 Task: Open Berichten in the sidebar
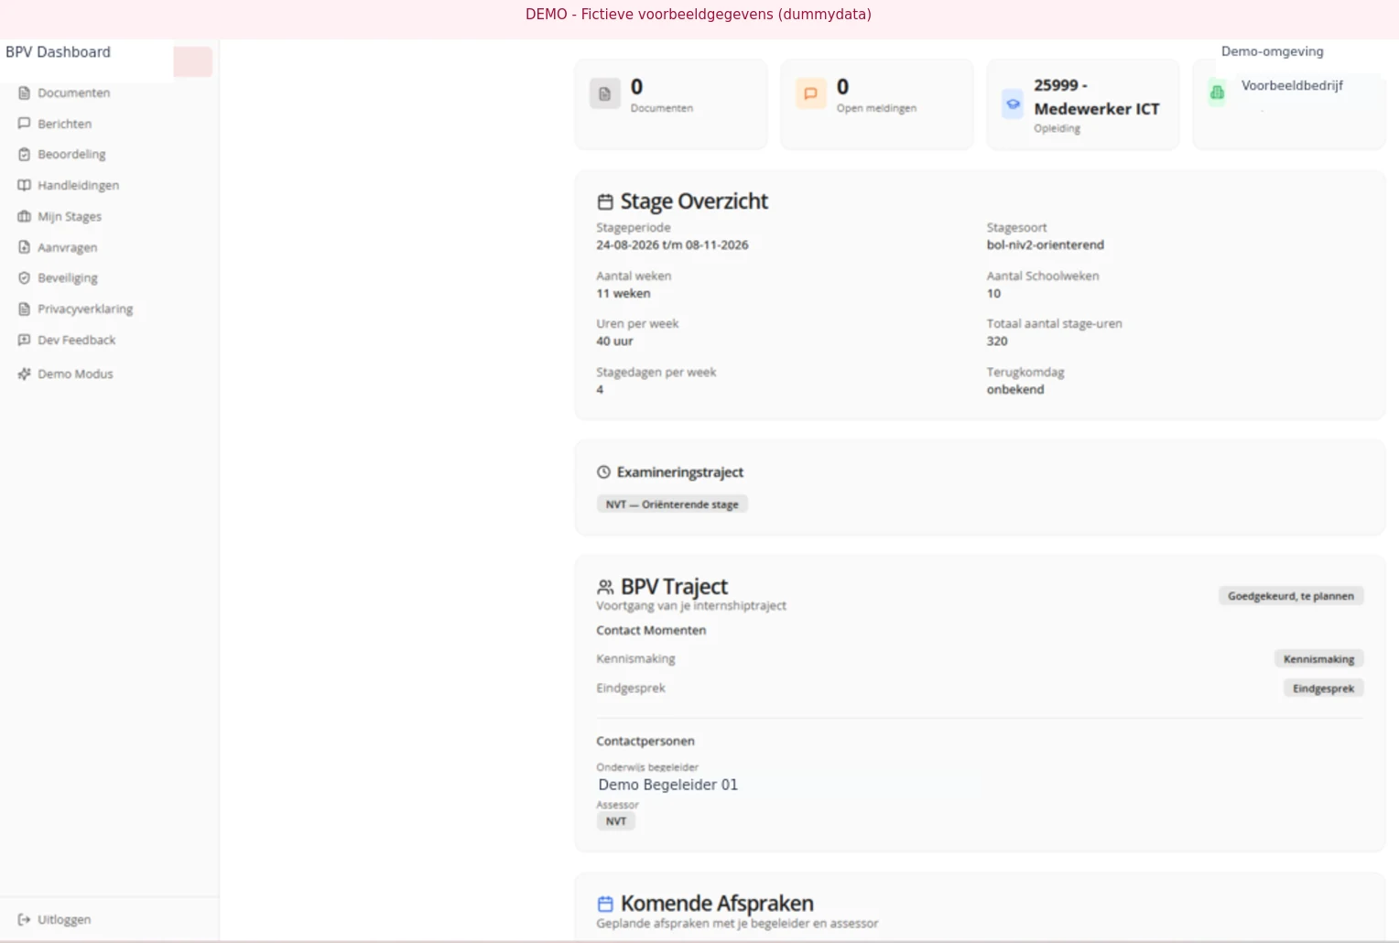[x=64, y=124]
